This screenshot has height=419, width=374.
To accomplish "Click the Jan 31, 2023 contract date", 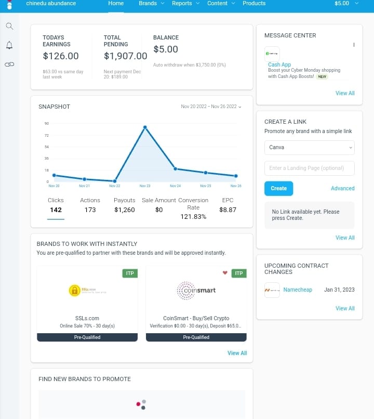I will tap(339, 290).
